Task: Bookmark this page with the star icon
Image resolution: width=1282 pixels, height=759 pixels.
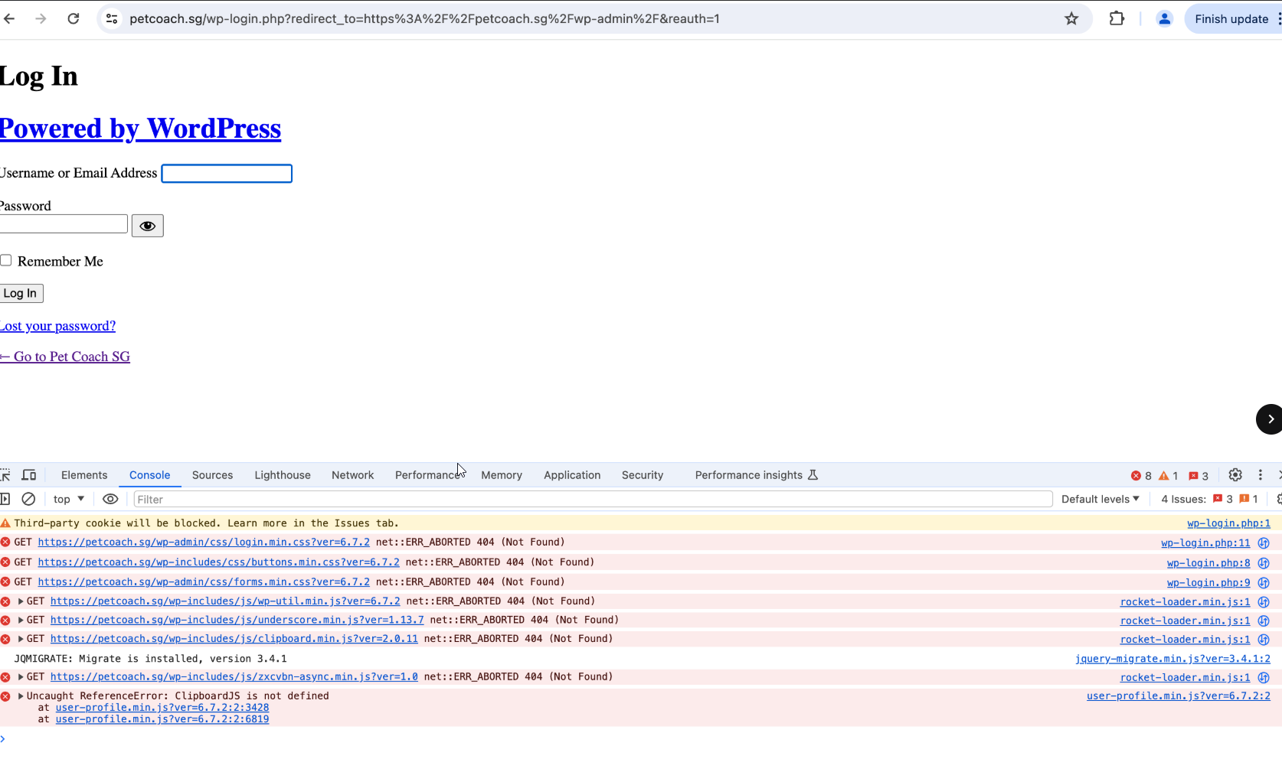Action: click(1071, 18)
